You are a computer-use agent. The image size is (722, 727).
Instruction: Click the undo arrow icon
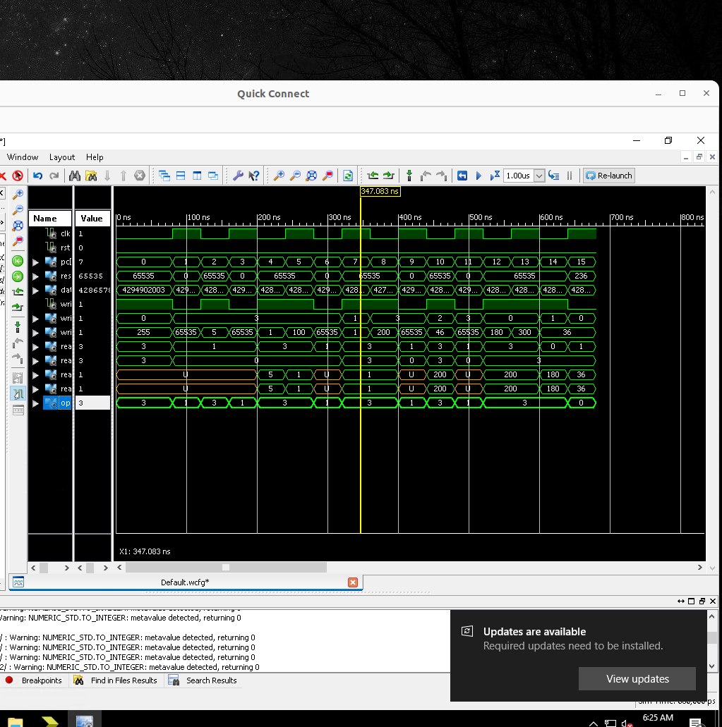pos(38,176)
